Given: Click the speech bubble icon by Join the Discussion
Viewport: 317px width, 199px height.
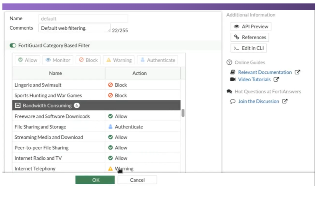Looking at the screenshot, I should tap(233, 101).
